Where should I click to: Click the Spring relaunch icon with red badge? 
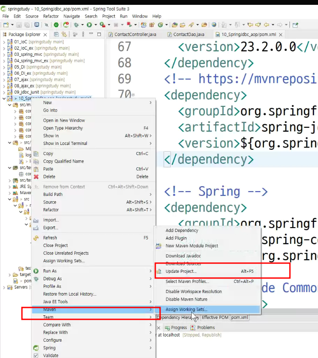click(66, 25)
